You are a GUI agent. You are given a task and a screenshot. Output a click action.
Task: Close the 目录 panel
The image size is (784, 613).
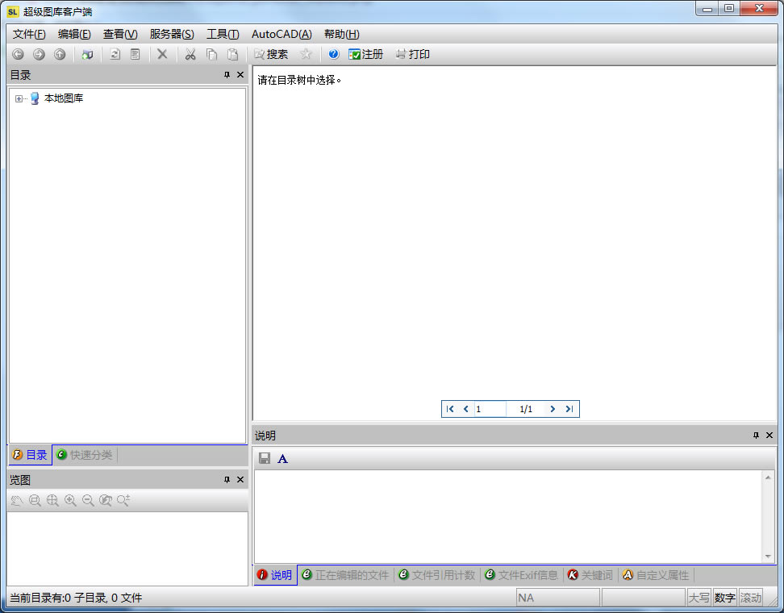click(240, 74)
